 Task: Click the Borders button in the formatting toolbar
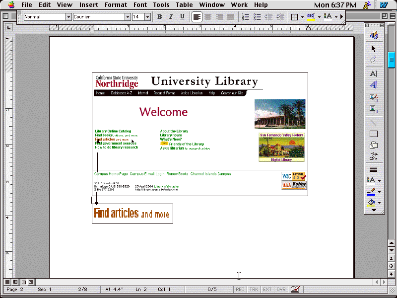tap(294, 17)
